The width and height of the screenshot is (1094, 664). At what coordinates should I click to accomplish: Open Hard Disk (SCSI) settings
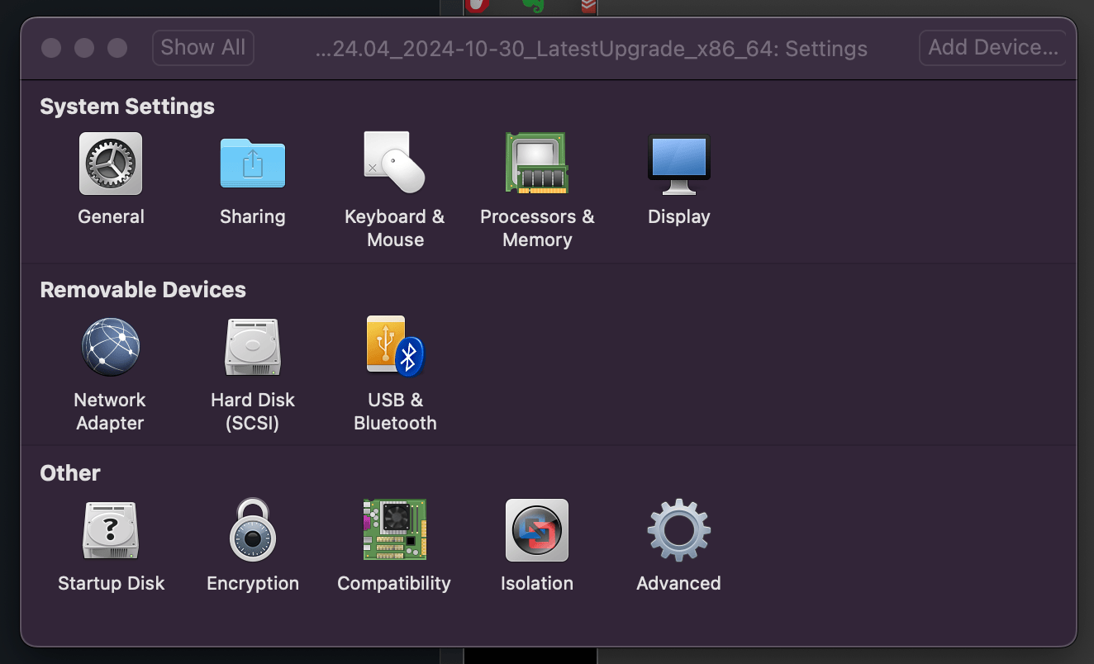252,348
